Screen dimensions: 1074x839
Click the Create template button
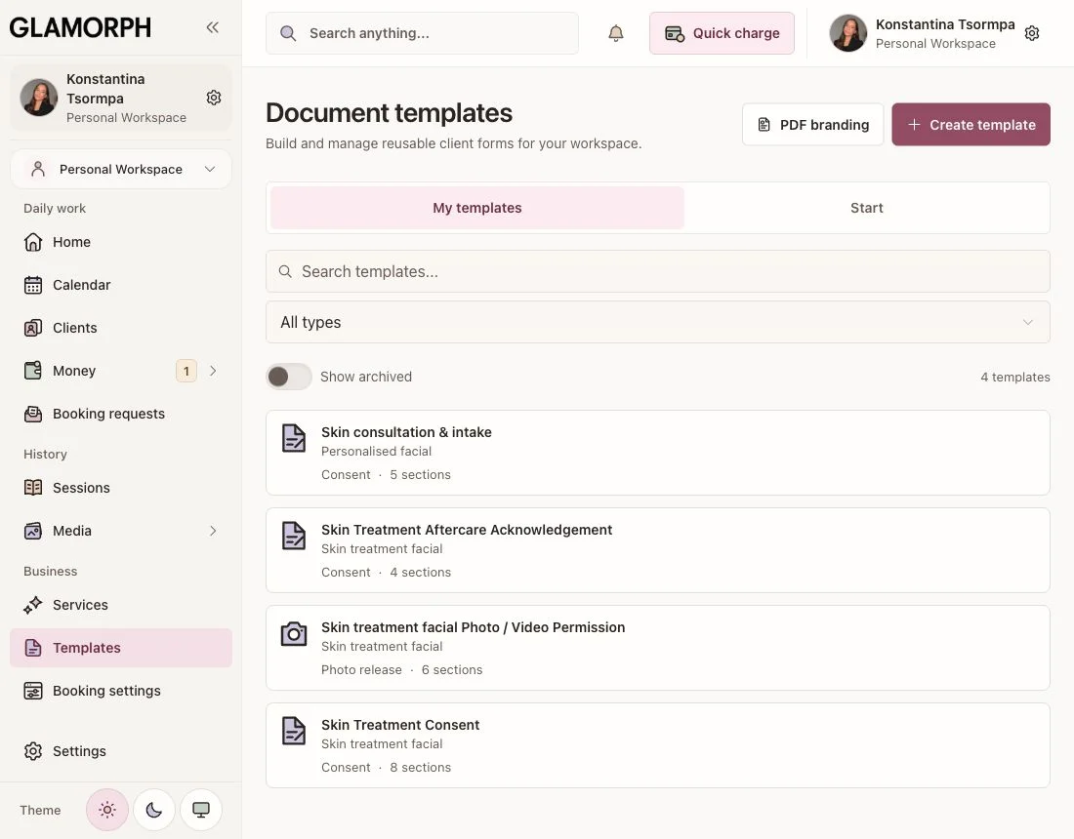(971, 125)
